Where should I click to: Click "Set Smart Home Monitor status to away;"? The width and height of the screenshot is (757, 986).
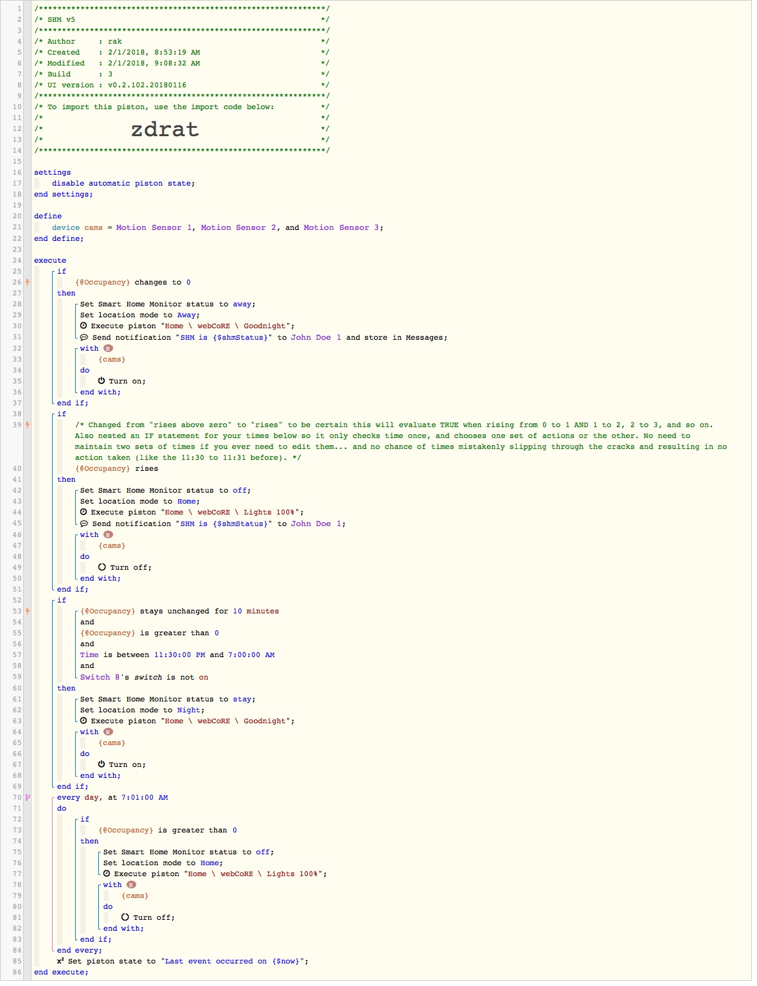tap(168, 304)
